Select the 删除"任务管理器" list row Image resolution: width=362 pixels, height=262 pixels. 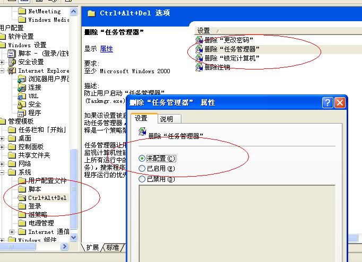coord(278,49)
